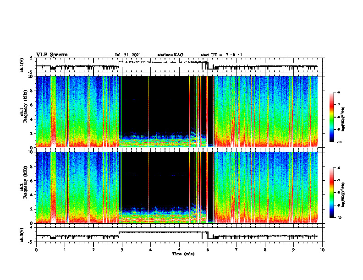Click tick label "4" on the Time axis
The width and height of the screenshot is (363, 280).
(x=151, y=250)
